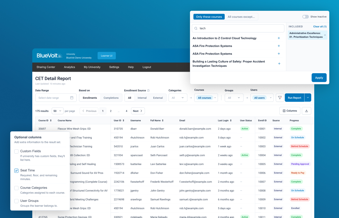Expand the Categories All dropdown
This screenshot has height=218, width=339.
click(178, 98)
